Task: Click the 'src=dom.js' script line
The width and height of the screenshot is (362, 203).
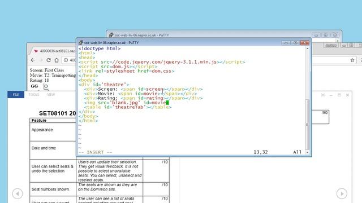Action: click(x=118, y=67)
